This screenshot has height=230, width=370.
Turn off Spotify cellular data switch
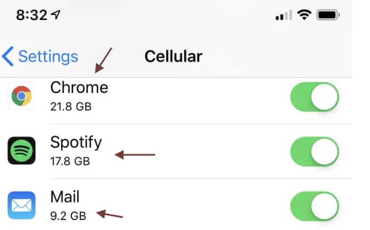(314, 151)
